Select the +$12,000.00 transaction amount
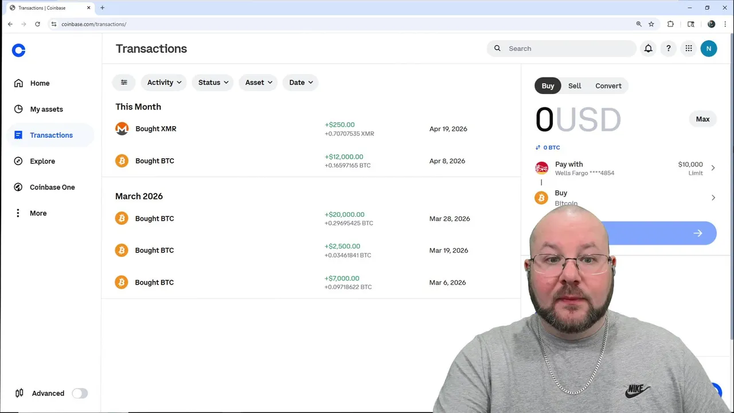The image size is (734, 413). coord(344,157)
